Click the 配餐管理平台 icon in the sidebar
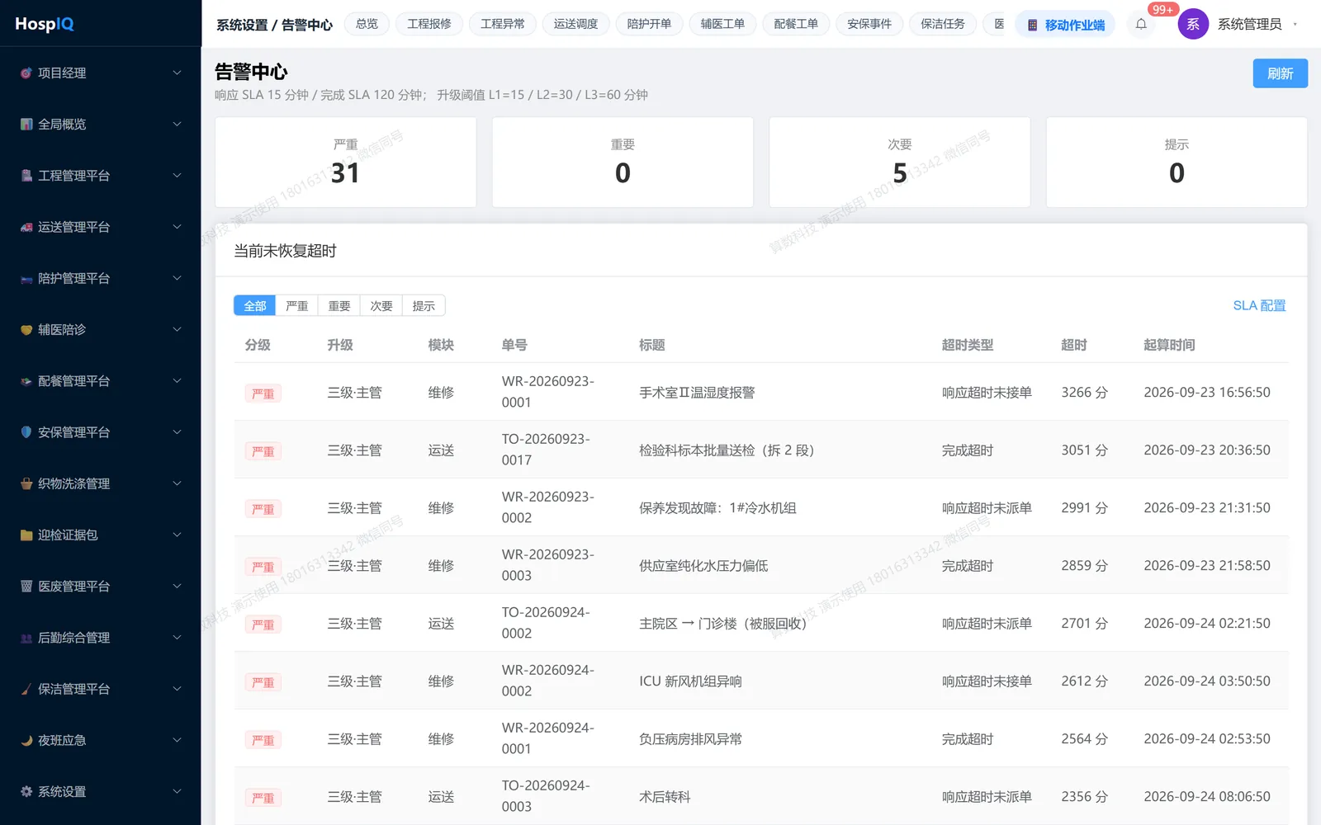This screenshot has height=825, width=1321. 26,381
